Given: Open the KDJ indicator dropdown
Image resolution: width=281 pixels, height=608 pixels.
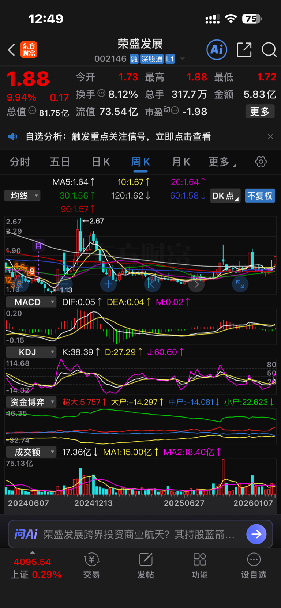Looking at the screenshot, I should pyautogui.click(x=31, y=352).
